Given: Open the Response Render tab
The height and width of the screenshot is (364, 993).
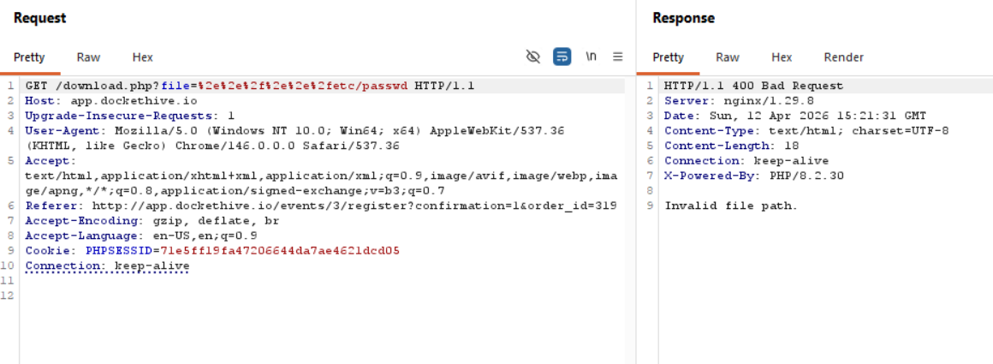Looking at the screenshot, I should click(843, 57).
